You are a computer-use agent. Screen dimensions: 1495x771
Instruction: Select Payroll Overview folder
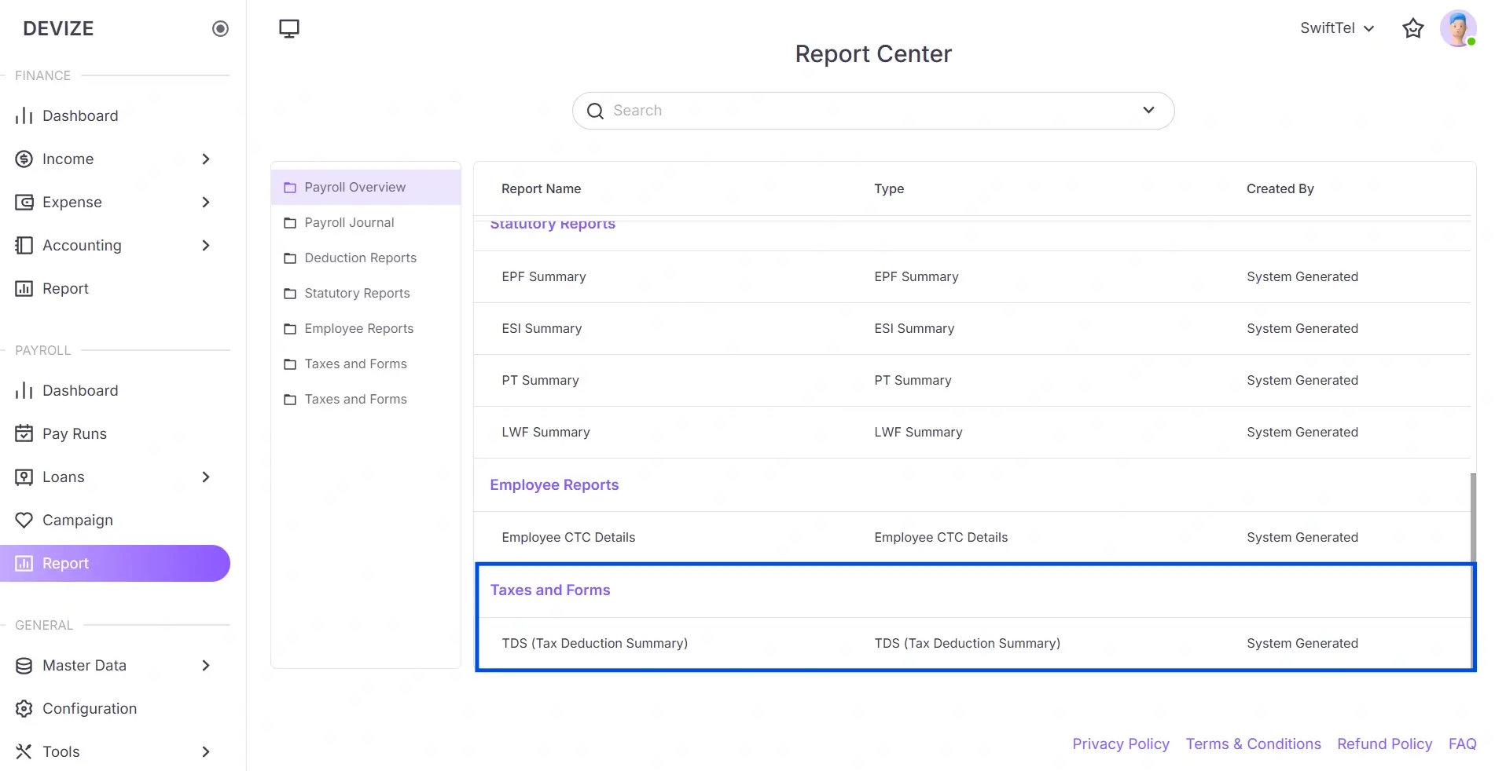[366, 188]
